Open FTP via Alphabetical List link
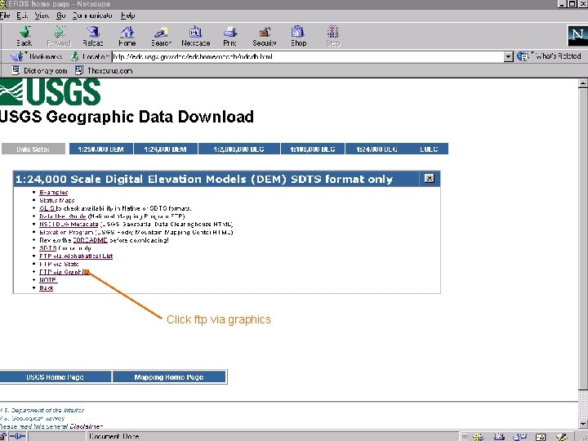The image size is (588, 441). click(76, 256)
